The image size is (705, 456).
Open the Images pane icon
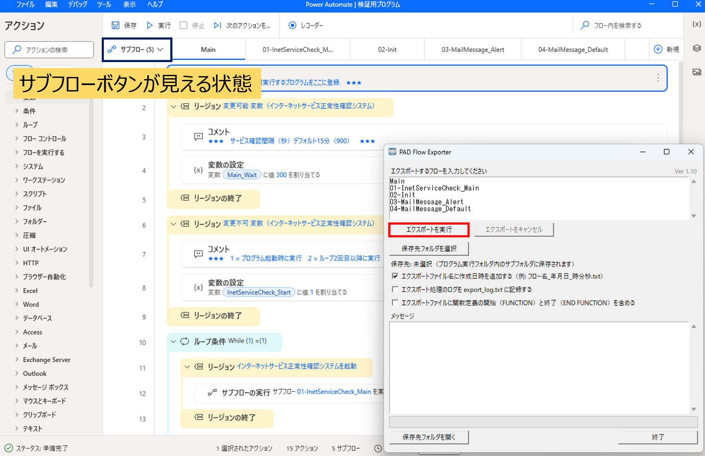[696, 72]
